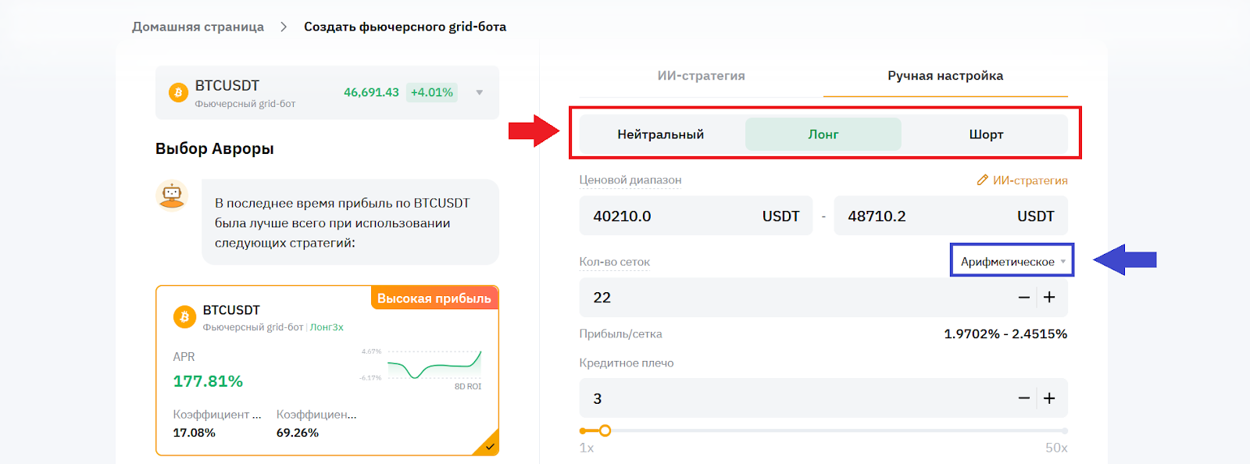The image size is (1250, 464).
Task: Click the Кредитное плечо label
Action: [627, 362]
